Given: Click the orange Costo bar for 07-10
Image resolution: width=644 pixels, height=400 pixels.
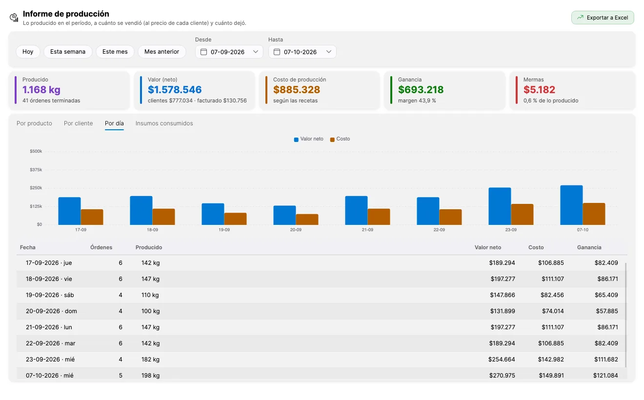Looking at the screenshot, I should point(594,214).
